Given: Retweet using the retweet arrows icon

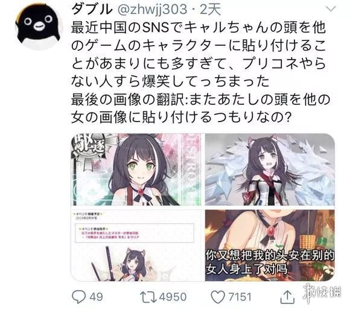Looking at the screenshot, I should [148, 297].
